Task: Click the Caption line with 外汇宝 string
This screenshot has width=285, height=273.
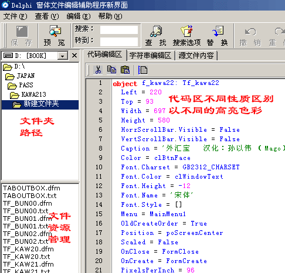Action: pyautogui.click(x=203, y=148)
